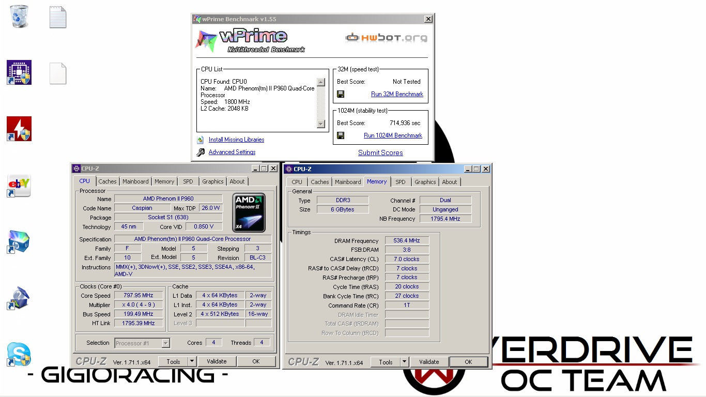The height and width of the screenshot is (397, 706).
Task: Launch the HP desktop shortcut
Action: click(x=19, y=242)
